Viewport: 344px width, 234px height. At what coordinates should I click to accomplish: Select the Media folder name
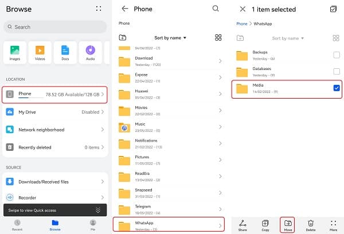coord(258,85)
